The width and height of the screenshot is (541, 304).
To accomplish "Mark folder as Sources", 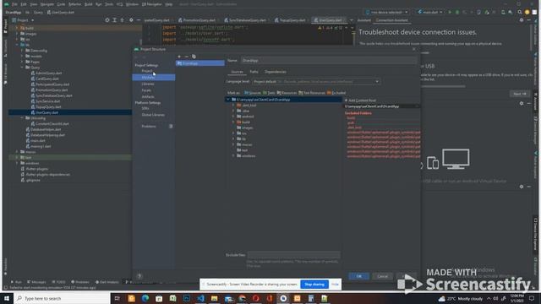I will click(x=253, y=93).
